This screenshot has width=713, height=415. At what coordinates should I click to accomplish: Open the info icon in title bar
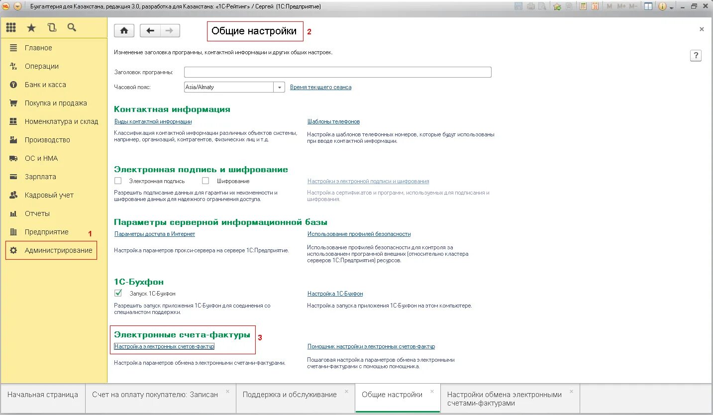(x=662, y=6)
